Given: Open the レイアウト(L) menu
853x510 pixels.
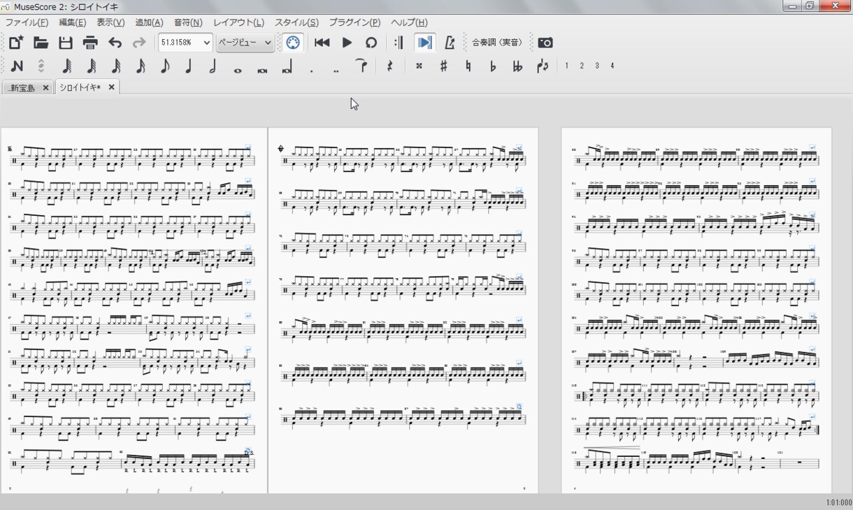Looking at the screenshot, I should [238, 22].
